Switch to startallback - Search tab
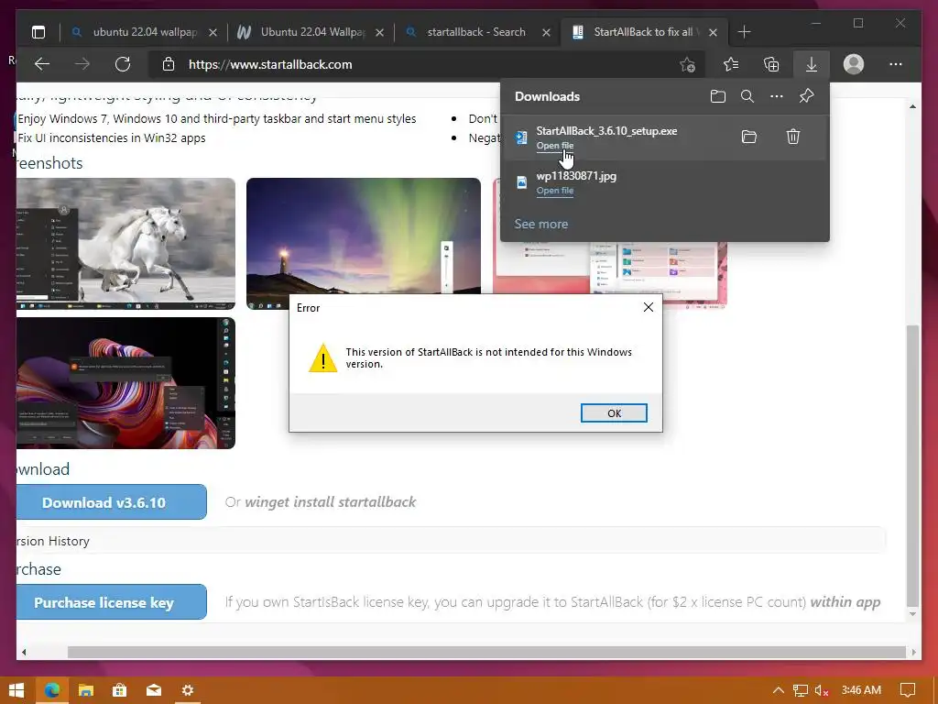 click(476, 32)
